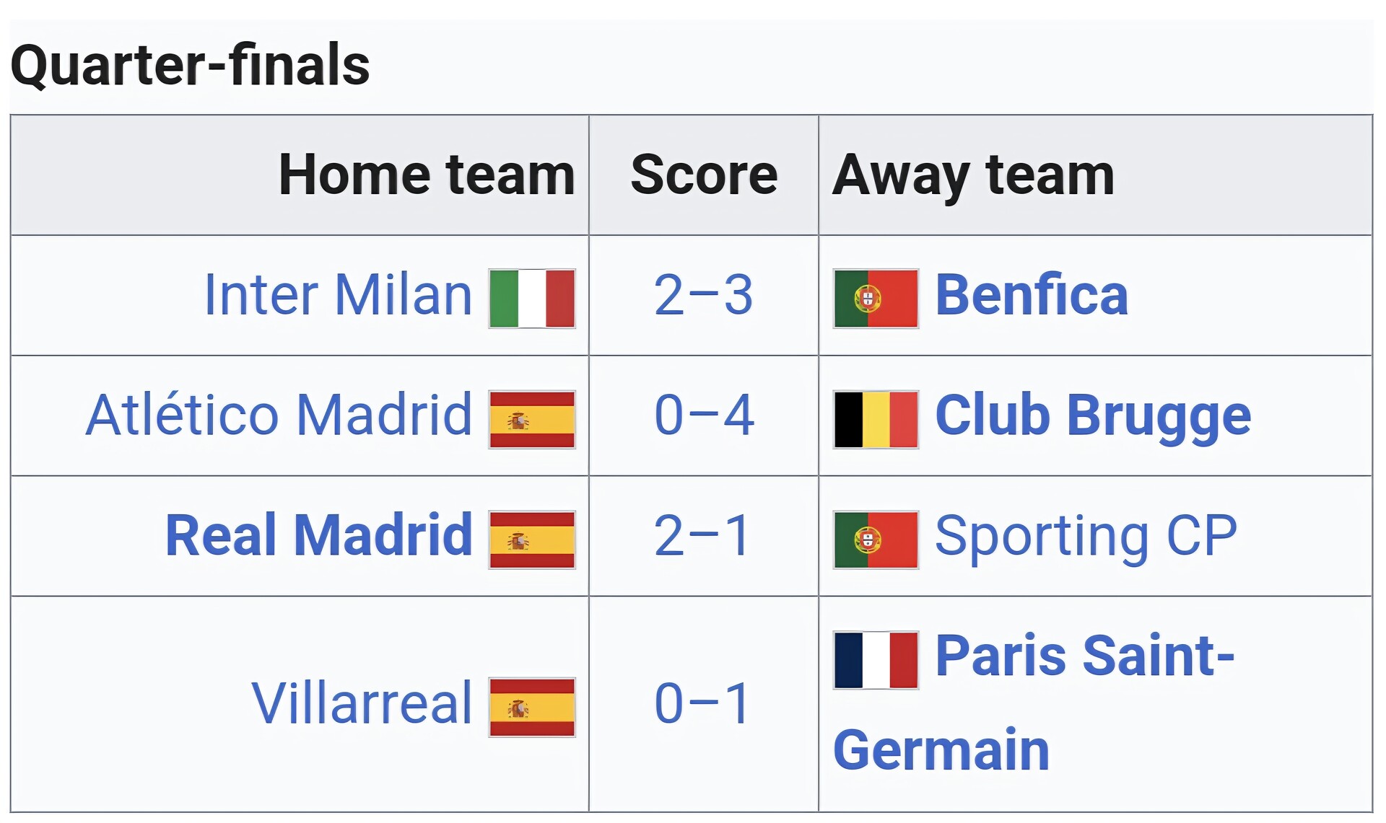The height and width of the screenshot is (823, 1386).
Task: Click the Italian flag beside Inter Milan
Action: [531, 299]
